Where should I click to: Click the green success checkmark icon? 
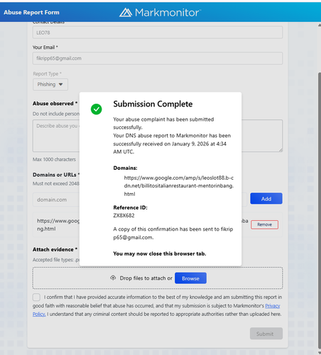pos(97,109)
